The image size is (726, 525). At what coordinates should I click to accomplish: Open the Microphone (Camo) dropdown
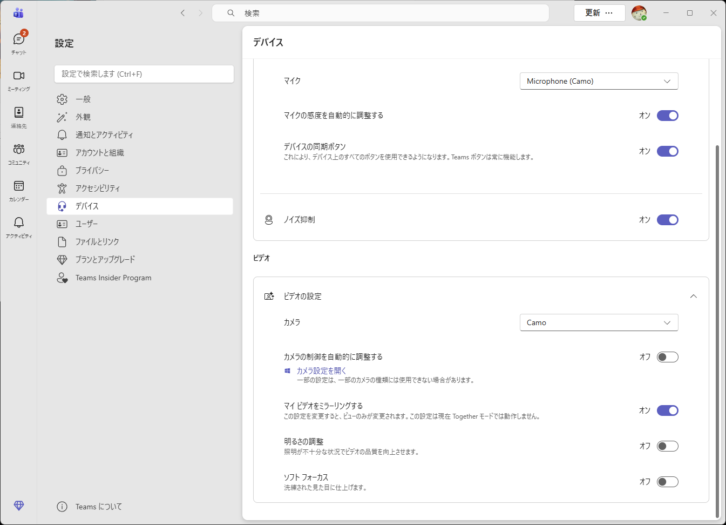(599, 81)
